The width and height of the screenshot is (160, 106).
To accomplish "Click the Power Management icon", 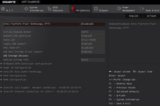I will [x=119, y=9].
